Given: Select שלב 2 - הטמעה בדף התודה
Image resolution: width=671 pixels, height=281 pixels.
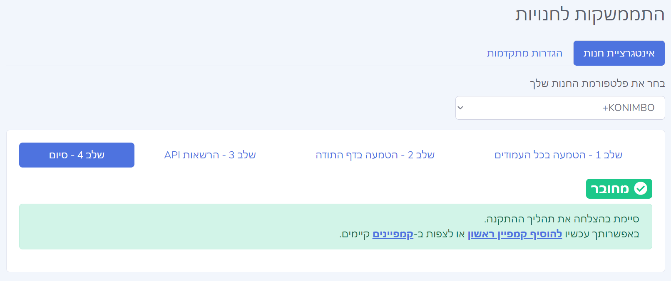Looking at the screenshot, I should [375, 155].
